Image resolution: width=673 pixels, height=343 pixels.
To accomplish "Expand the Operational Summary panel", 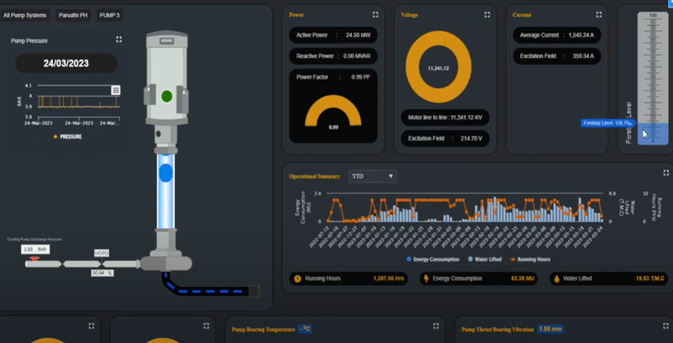I will (x=666, y=173).
